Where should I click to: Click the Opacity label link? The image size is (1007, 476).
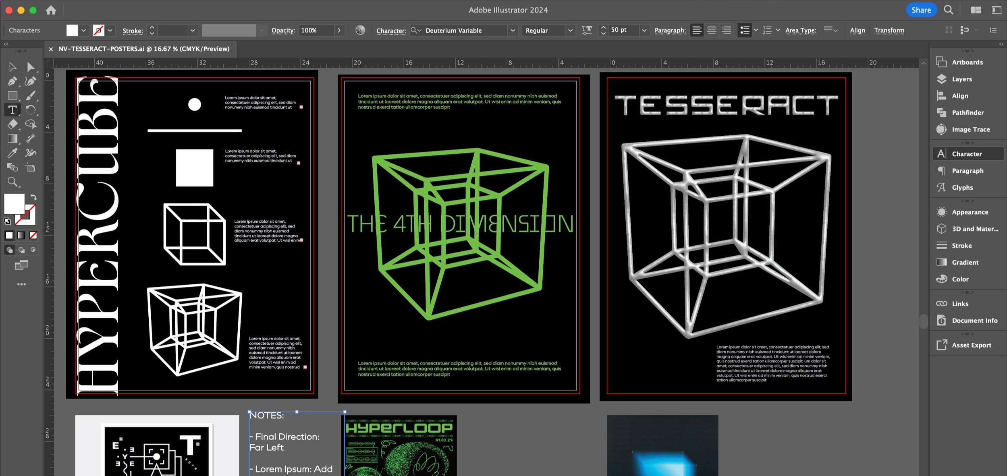(283, 30)
